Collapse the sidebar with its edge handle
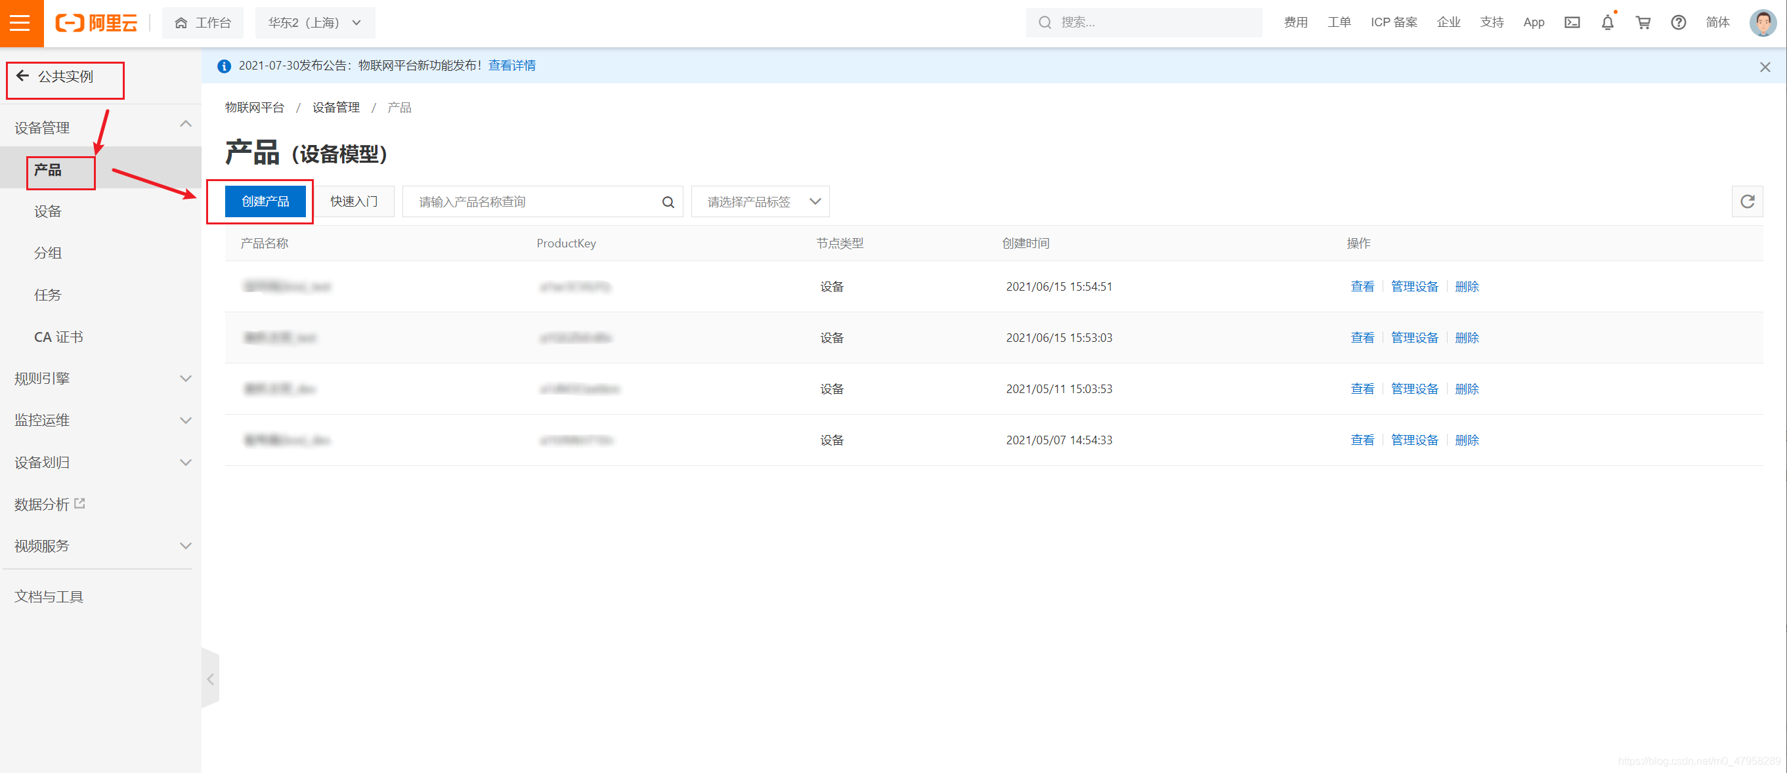 pos(210,679)
